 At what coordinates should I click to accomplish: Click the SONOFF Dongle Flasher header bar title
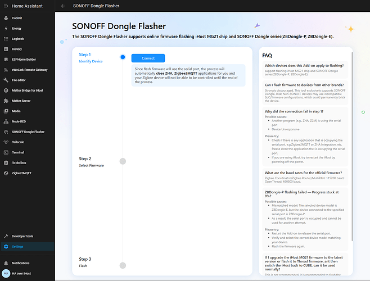(96, 6)
